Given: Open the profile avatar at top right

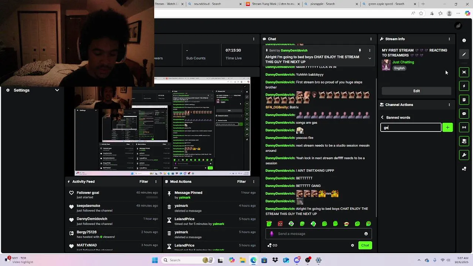Looking at the screenshot, I should (458, 25).
